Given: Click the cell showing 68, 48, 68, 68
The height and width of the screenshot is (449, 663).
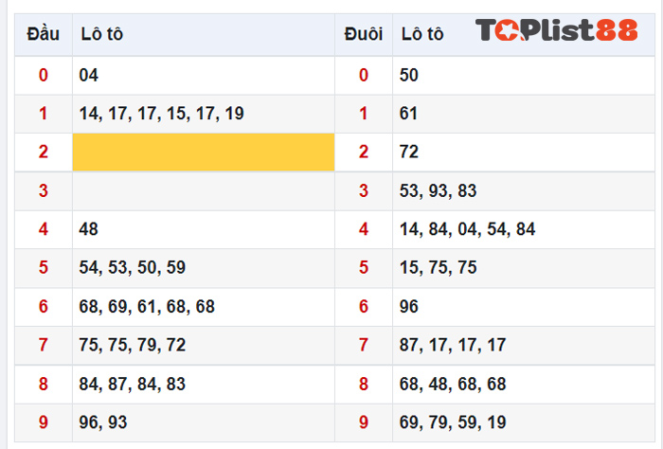Looking at the screenshot, I should point(453,384).
